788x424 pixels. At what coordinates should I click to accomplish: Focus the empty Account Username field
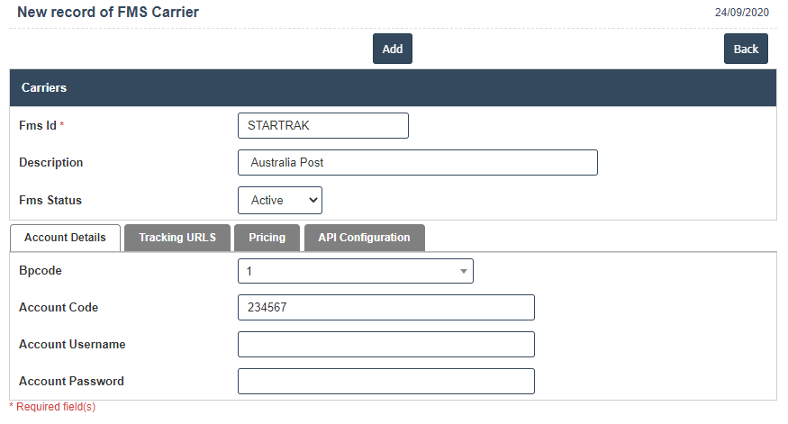pos(385,345)
